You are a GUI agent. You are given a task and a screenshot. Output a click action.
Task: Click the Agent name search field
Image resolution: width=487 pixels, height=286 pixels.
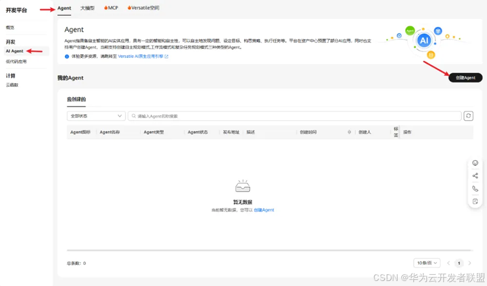[294, 116]
